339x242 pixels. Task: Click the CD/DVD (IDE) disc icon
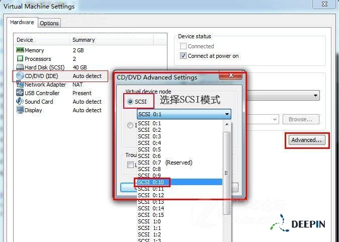coord(20,76)
